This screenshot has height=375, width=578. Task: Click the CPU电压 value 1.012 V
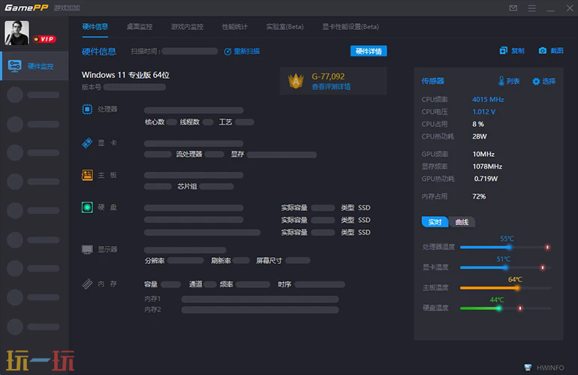point(484,112)
